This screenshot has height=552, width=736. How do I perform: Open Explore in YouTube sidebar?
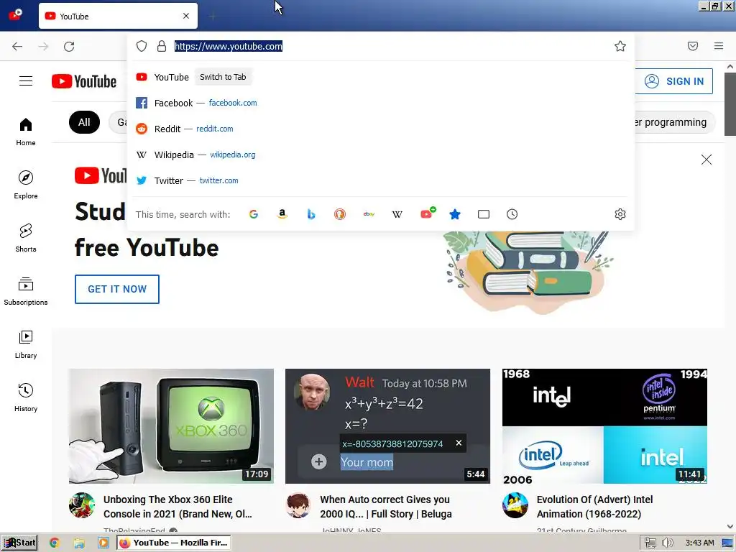pos(26,185)
